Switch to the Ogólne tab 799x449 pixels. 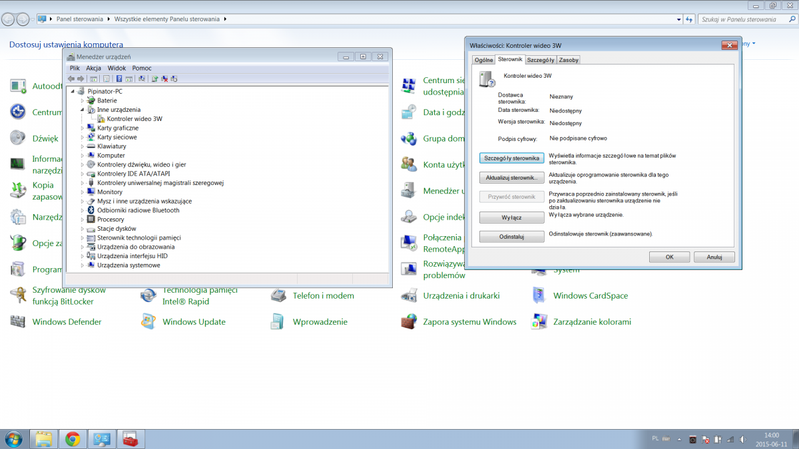click(483, 60)
